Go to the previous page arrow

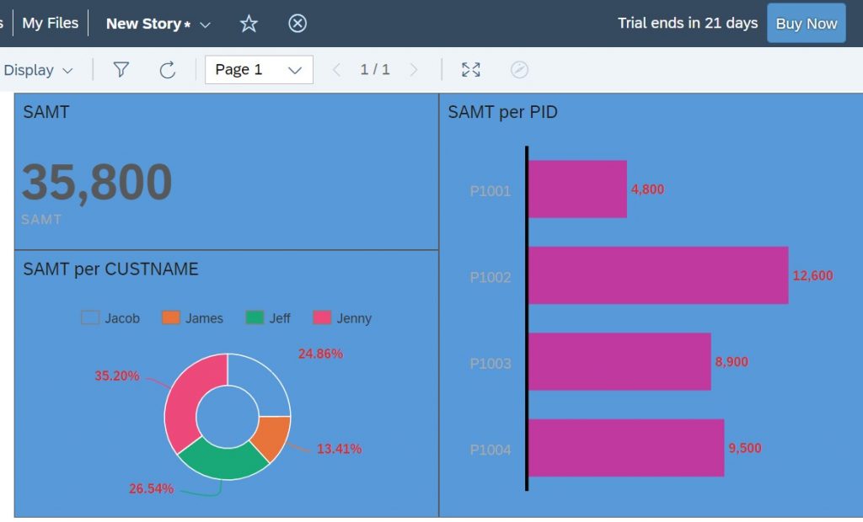337,70
